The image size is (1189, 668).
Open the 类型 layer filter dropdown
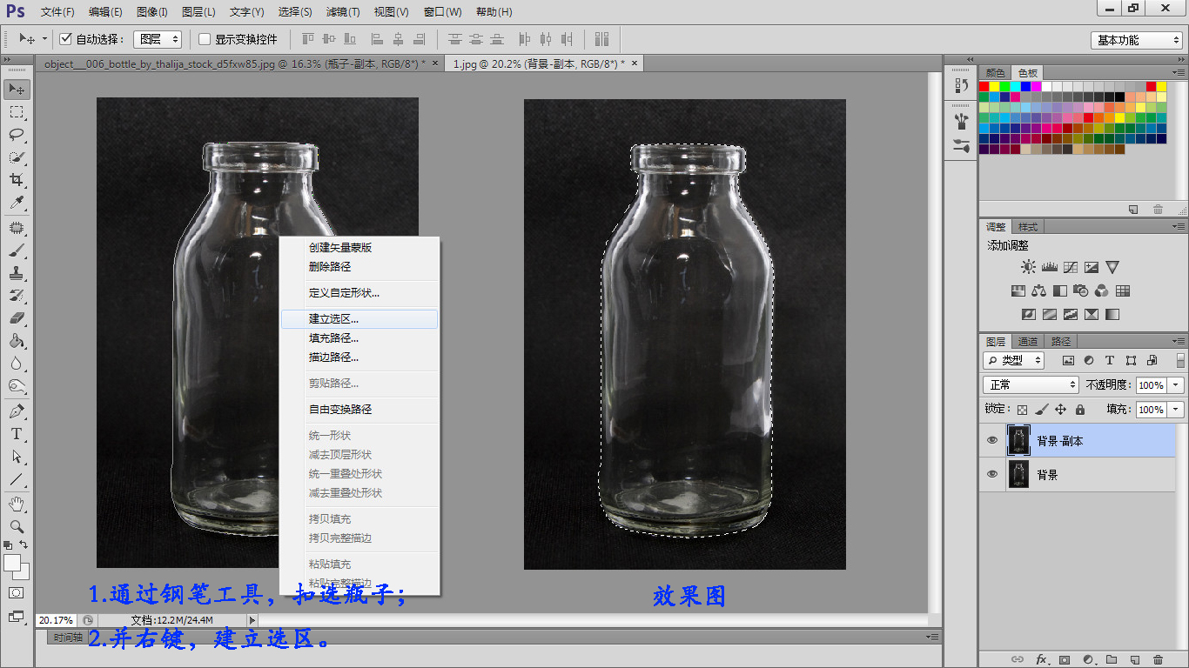click(1014, 360)
